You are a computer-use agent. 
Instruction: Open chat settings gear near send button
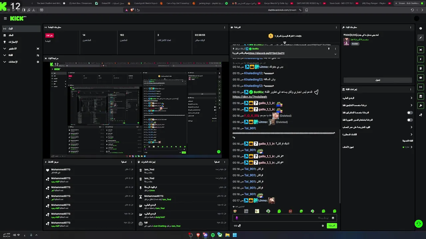(x=322, y=226)
